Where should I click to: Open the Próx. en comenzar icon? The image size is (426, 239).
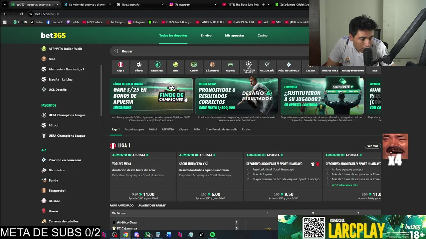[289, 67]
